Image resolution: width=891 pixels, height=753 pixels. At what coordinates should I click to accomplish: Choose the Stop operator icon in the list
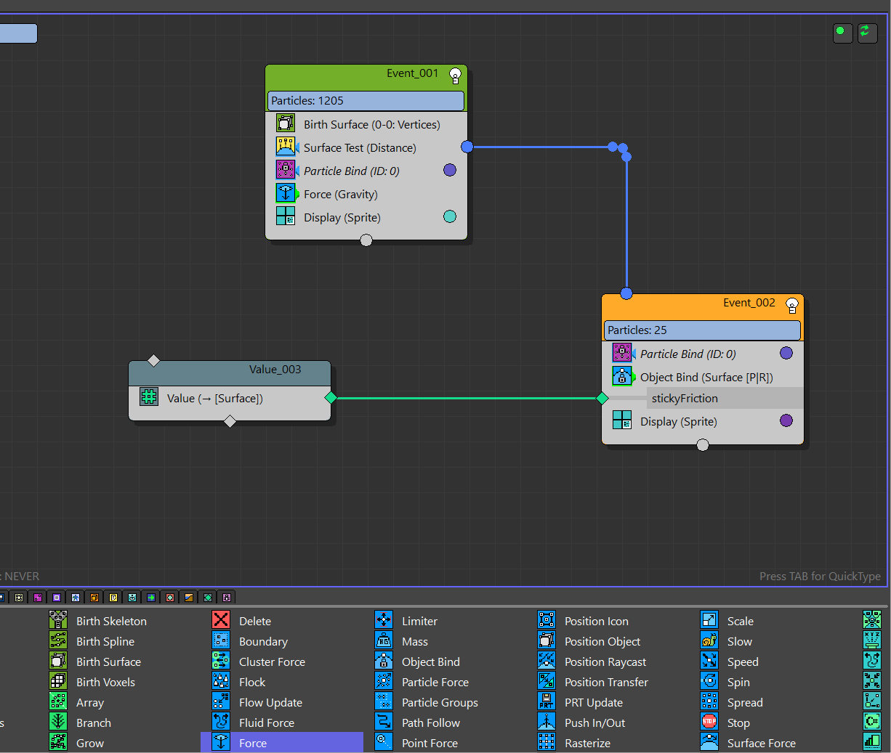(709, 722)
